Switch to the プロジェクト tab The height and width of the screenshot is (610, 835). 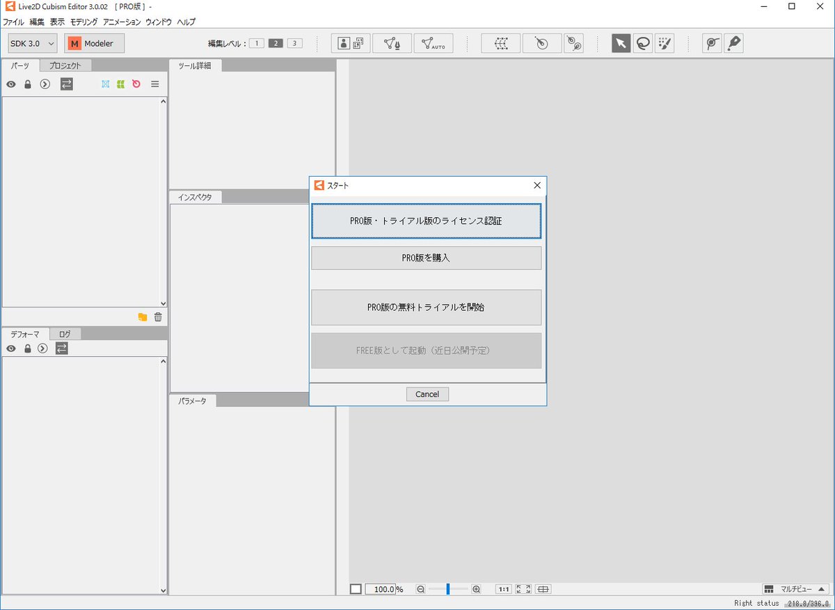click(65, 65)
